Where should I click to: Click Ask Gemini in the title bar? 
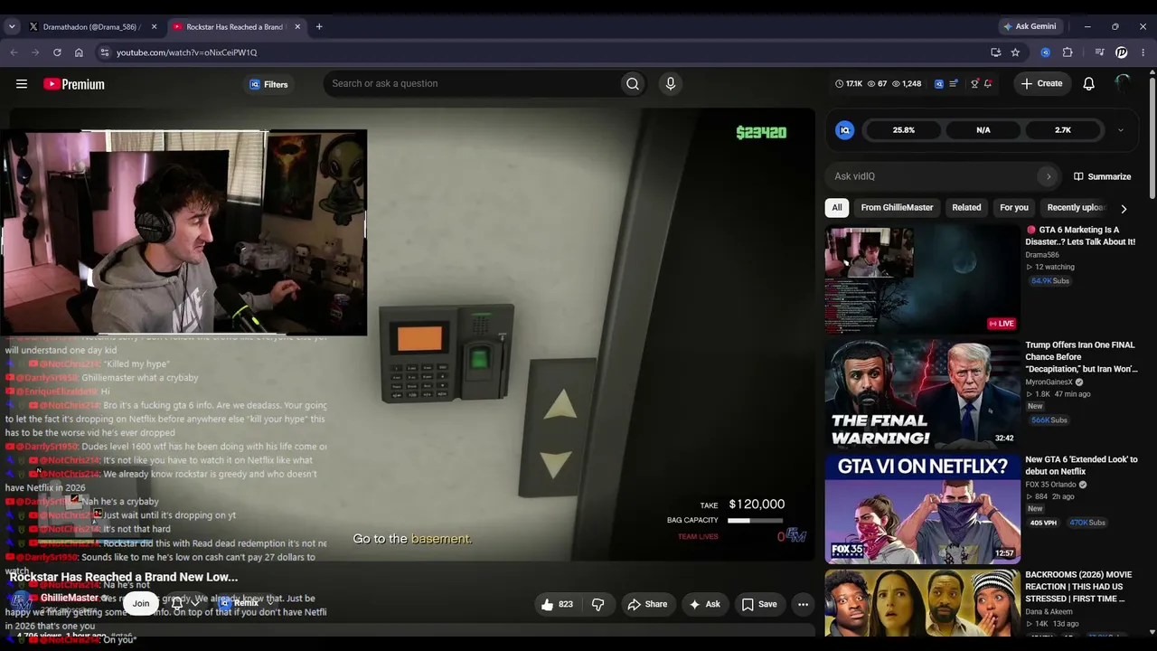click(x=1030, y=26)
